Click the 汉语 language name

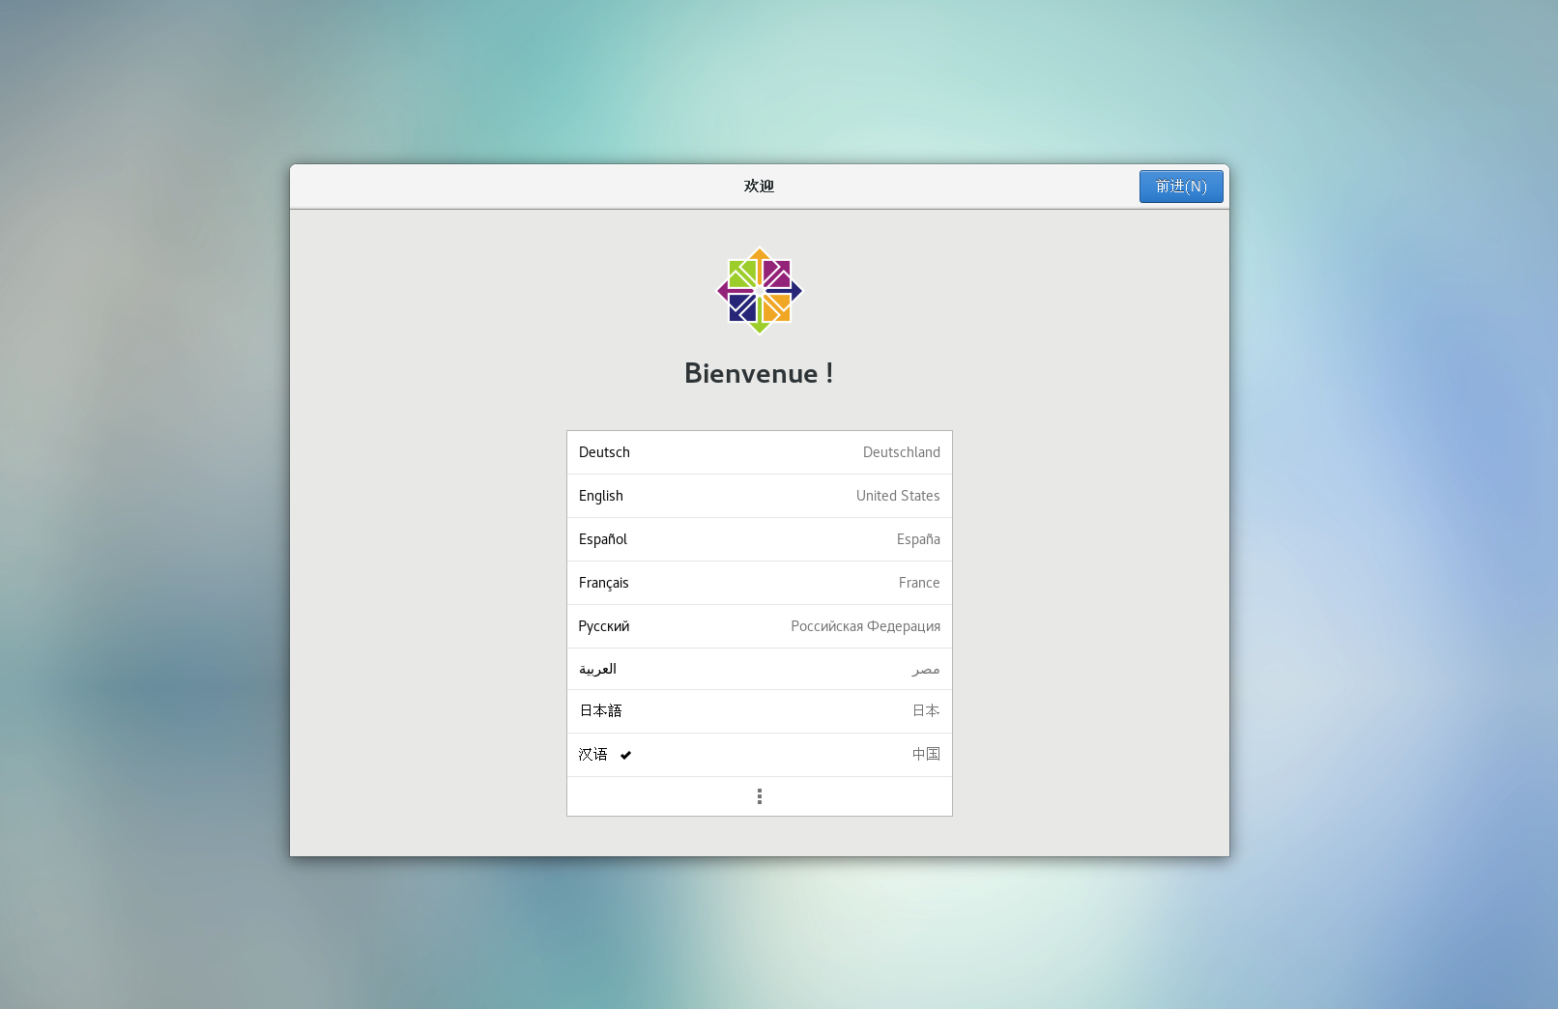pos(592,754)
